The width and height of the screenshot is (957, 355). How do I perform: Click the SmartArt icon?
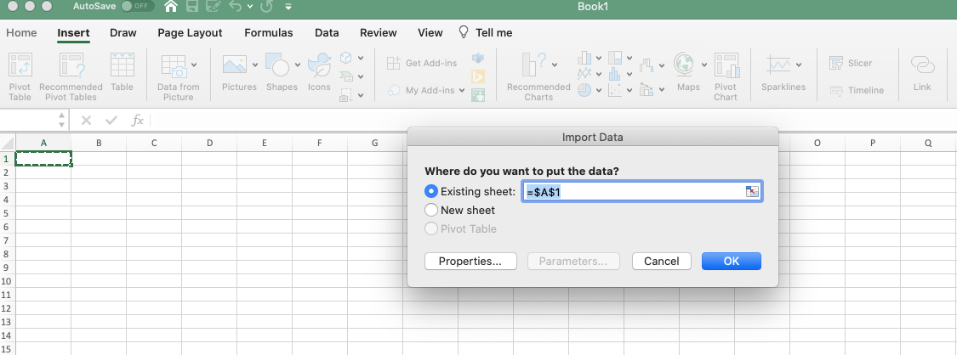[346, 76]
